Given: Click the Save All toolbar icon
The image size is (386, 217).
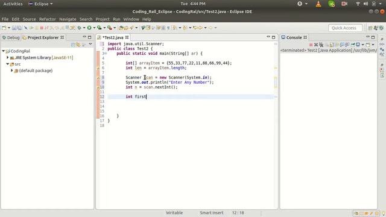Looking at the screenshot, I should pyautogui.click(x=19, y=28).
